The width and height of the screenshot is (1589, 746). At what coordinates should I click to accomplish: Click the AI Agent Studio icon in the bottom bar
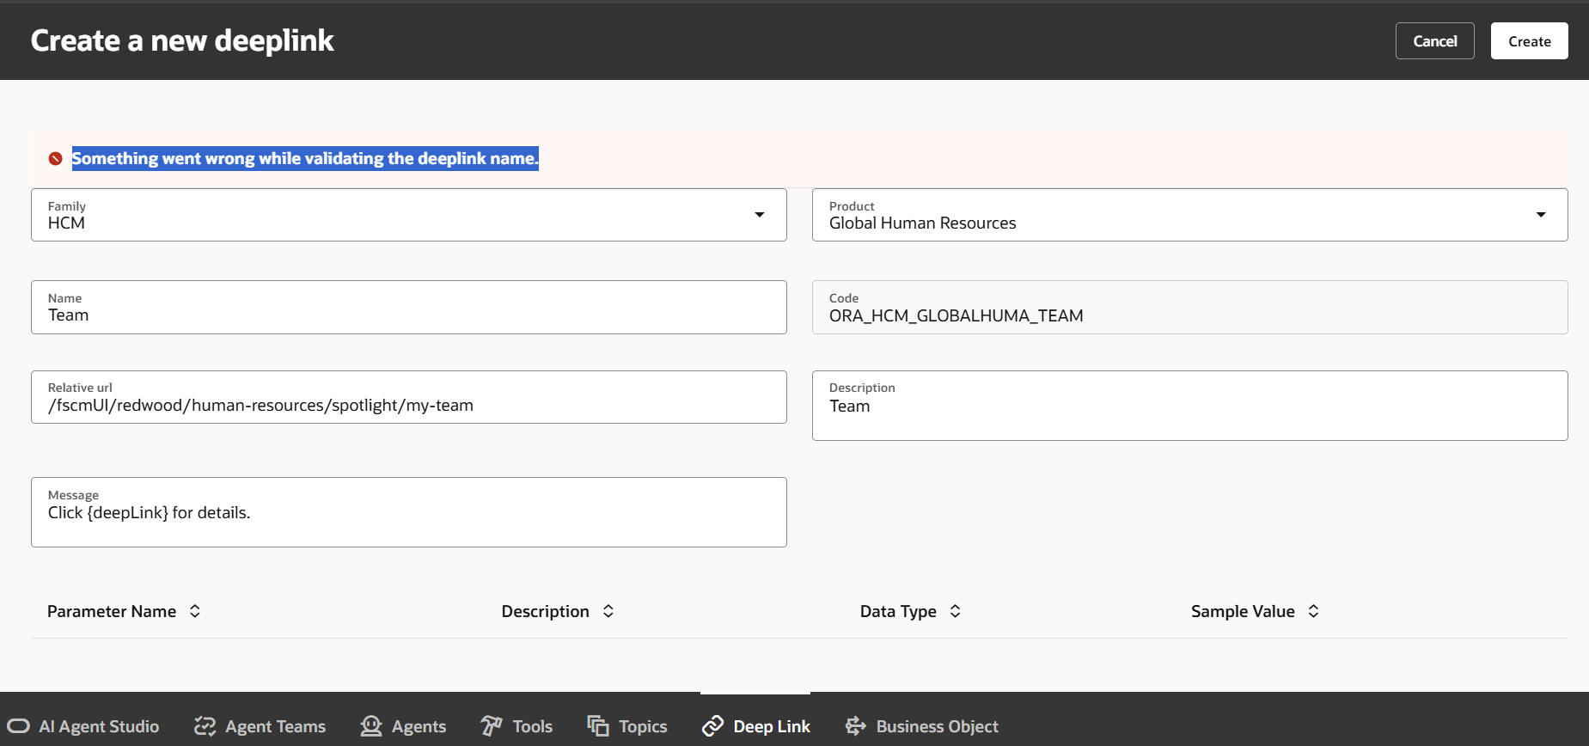click(x=18, y=726)
